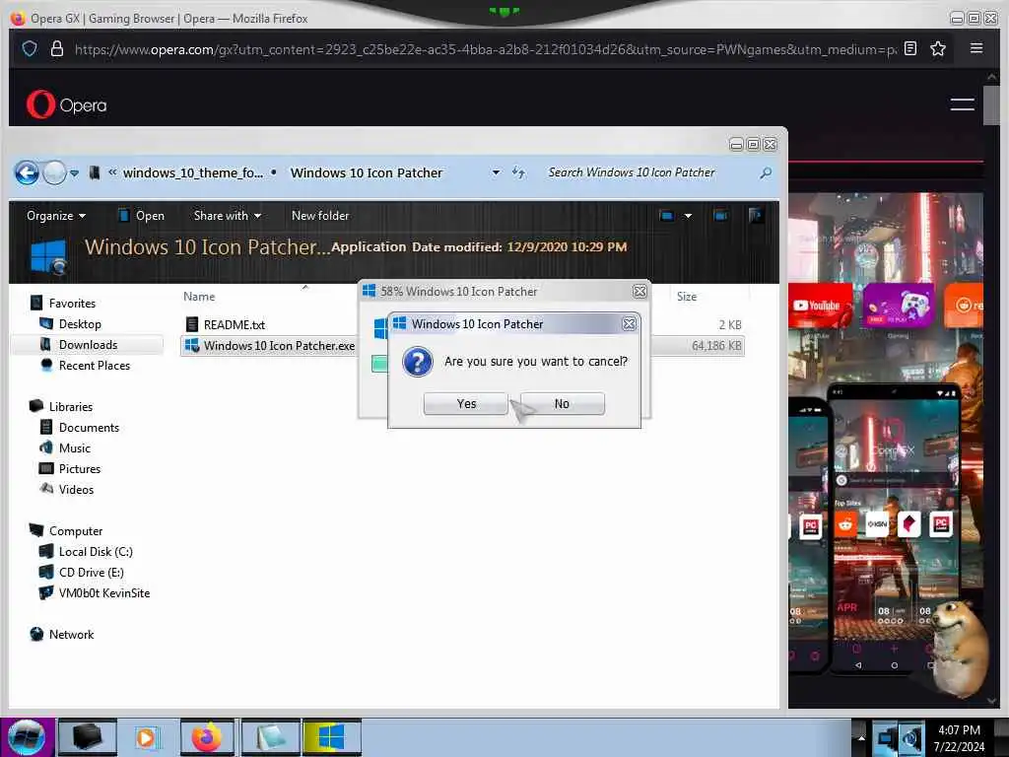The height and width of the screenshot is (757, 1009).
Task: Open Explorer help icon
Action: (x=756, y=215)
